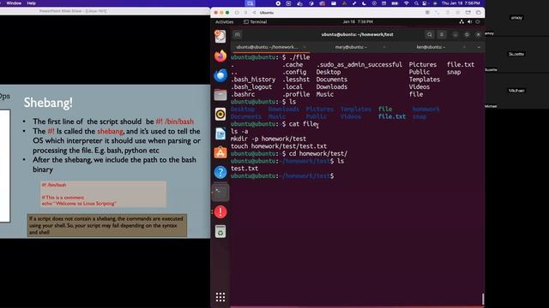Click the volume icon in Ubuntu top bar
The width and height of the screenshot is (549, 308).
(469, 21)
